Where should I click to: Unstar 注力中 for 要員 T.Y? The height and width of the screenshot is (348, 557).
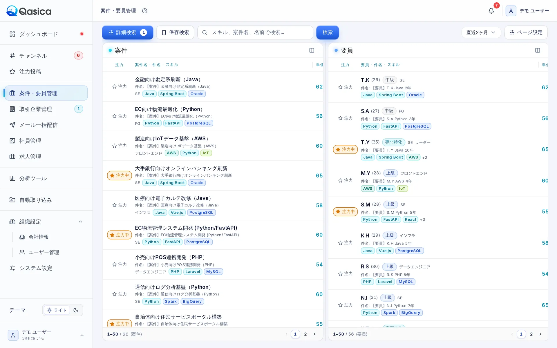346,150
